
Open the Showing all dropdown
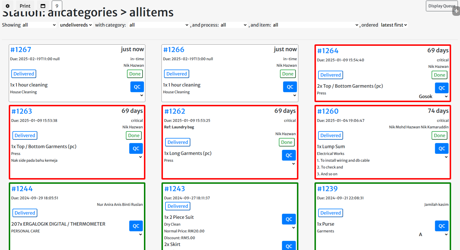tap(39, 25)
